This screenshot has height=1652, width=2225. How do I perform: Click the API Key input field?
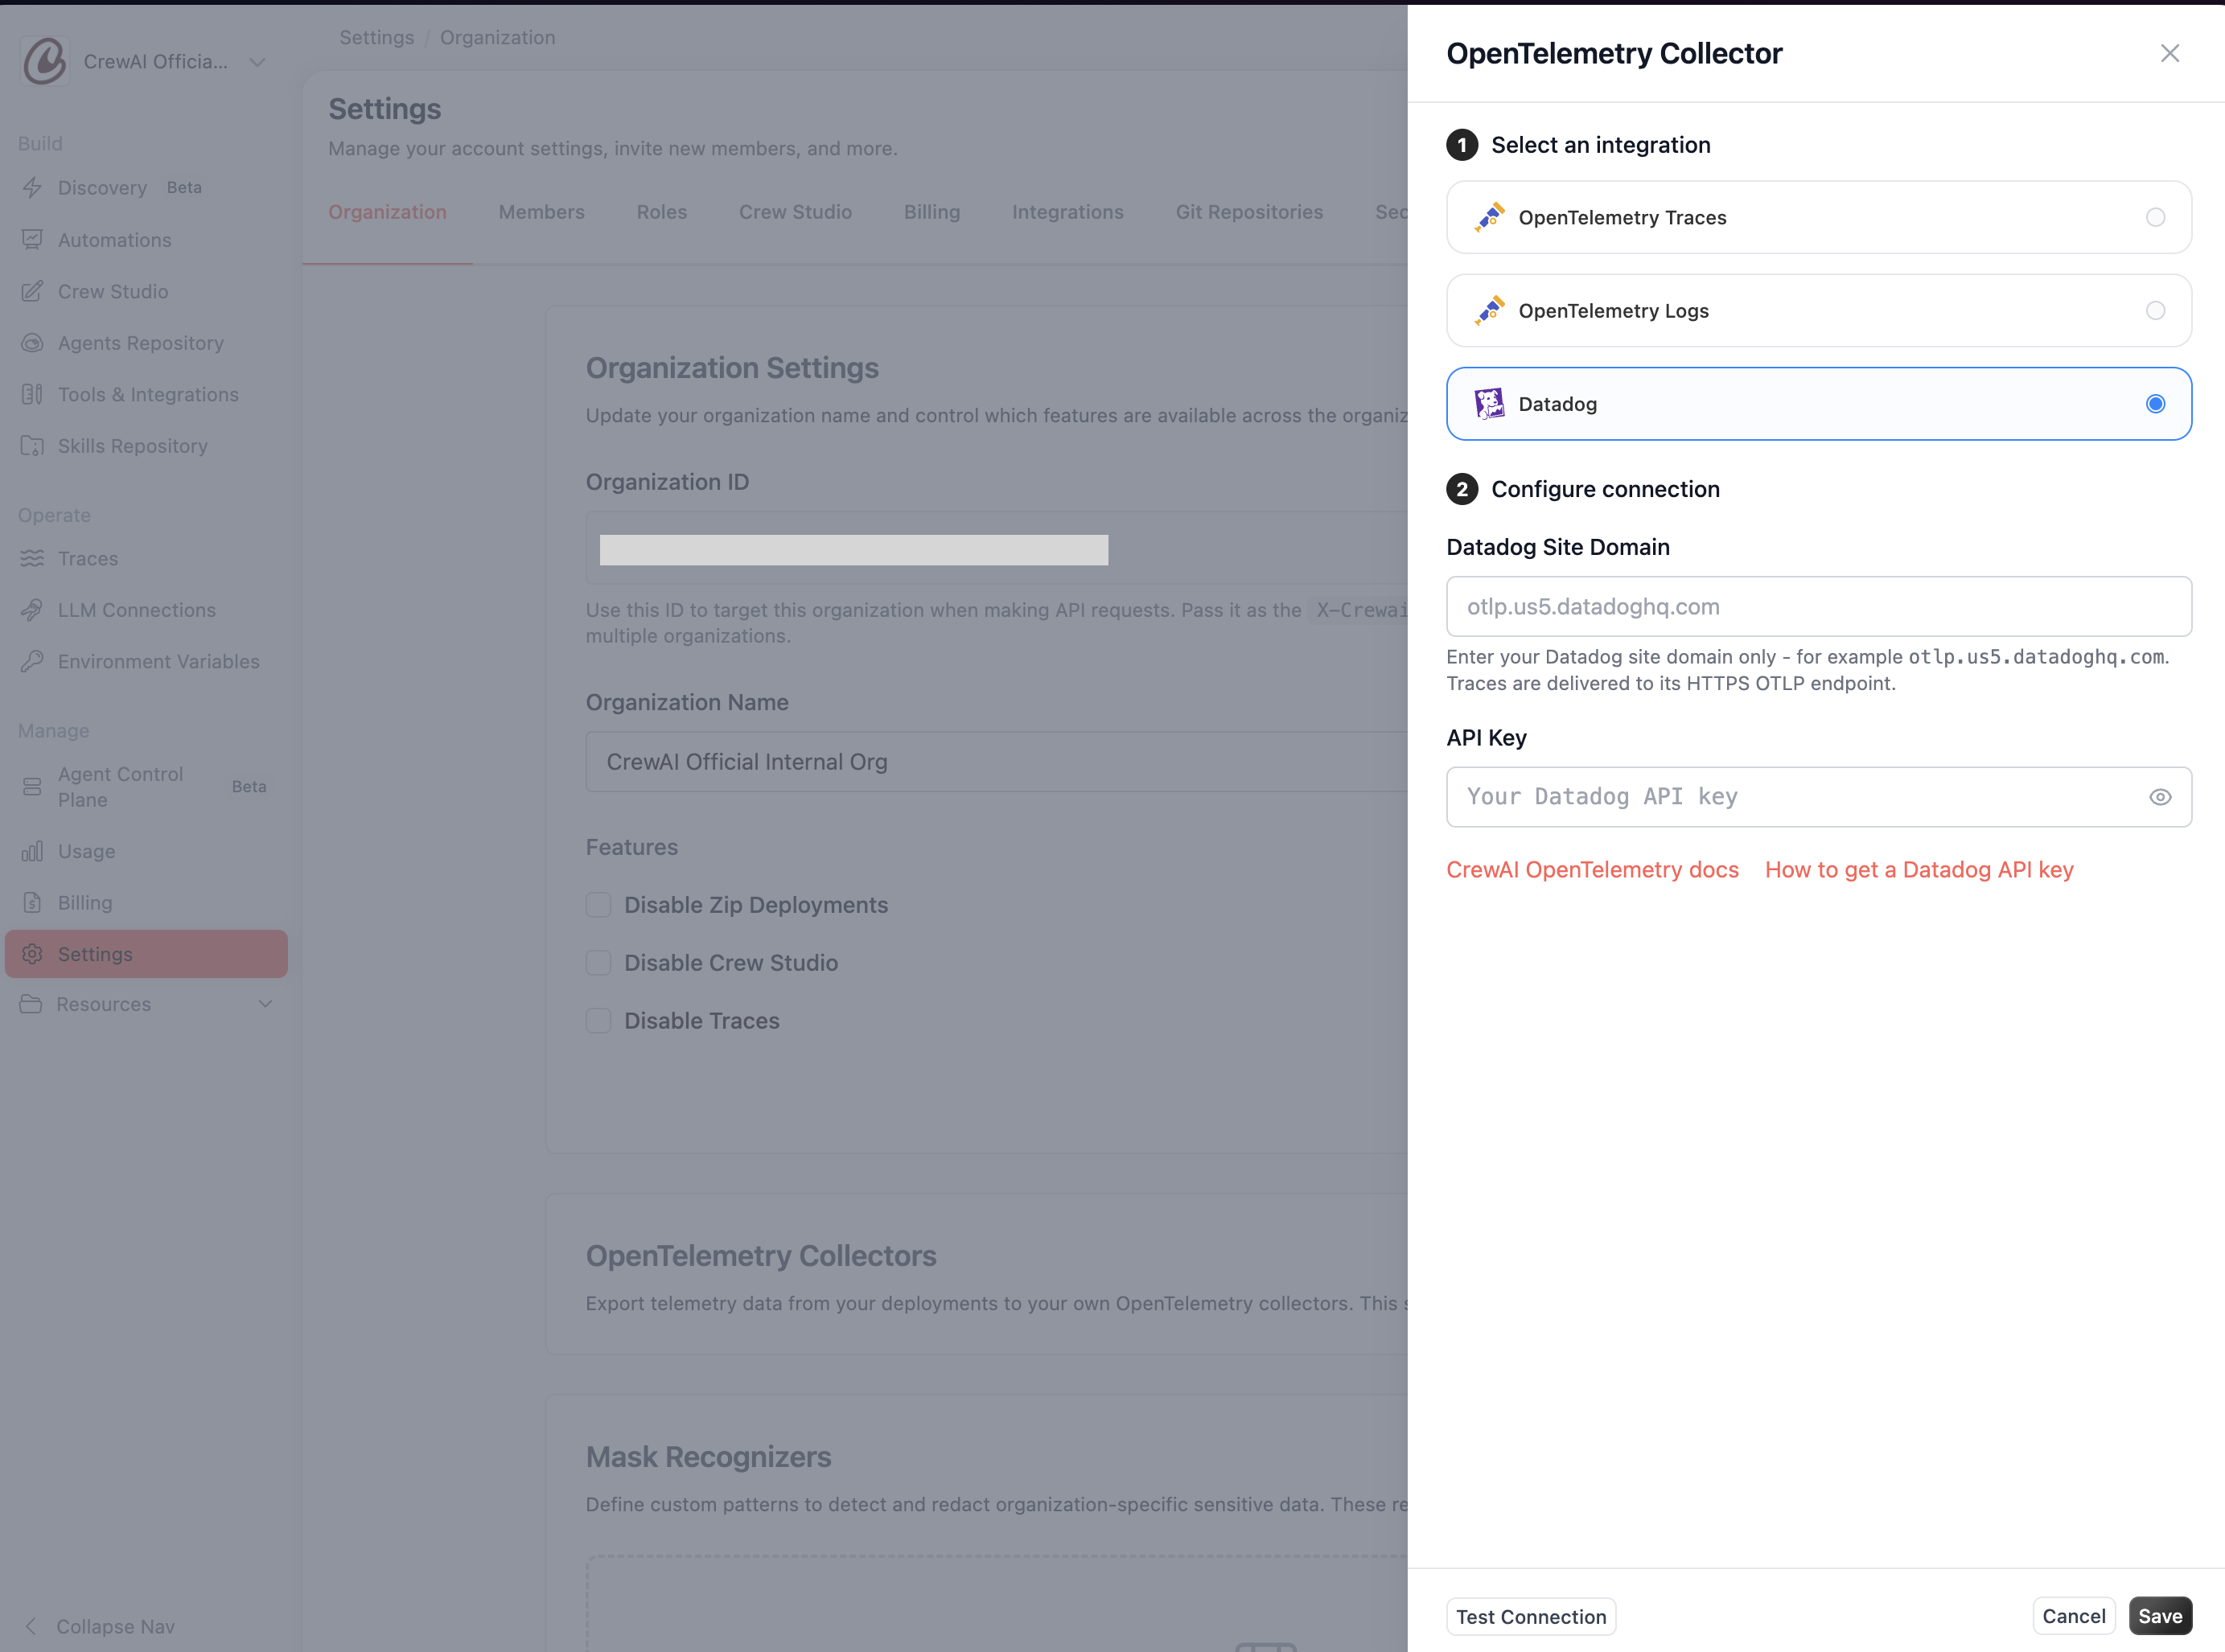(1819, 797)
